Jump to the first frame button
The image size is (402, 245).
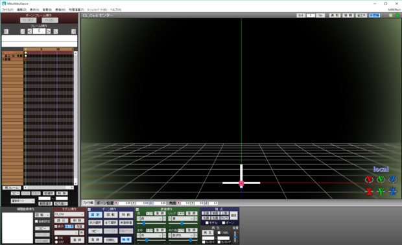click(x=6, y=31)
